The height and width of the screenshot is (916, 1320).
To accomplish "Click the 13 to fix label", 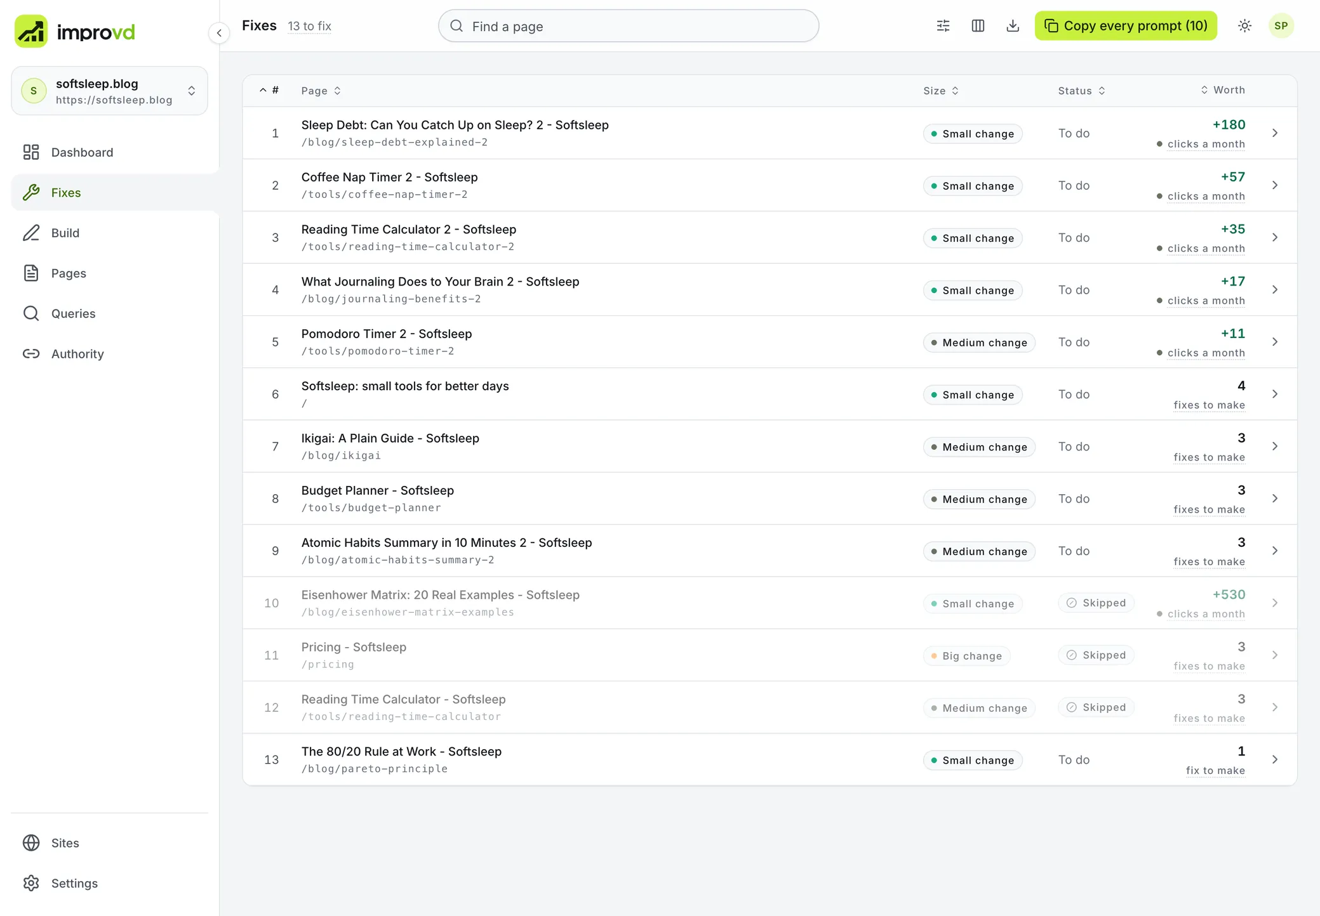I will pyautogui.click(x=309, y=26).
